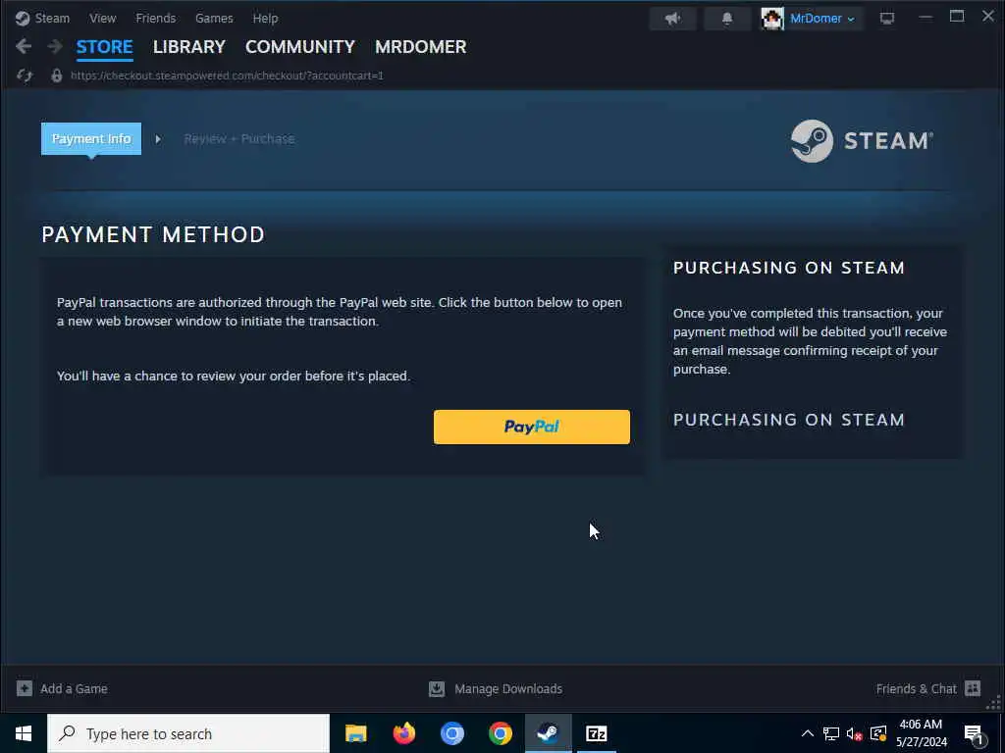Click the announcements megaphone icon

(673, 19)
